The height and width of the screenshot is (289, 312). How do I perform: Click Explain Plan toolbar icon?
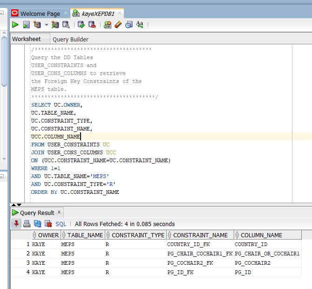pos(37,25)
